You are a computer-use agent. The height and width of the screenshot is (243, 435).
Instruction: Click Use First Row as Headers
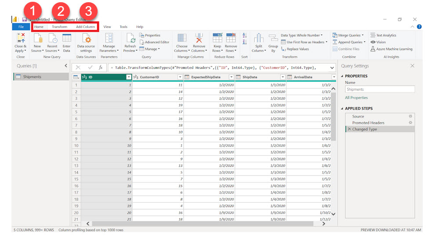coord(304,42)
